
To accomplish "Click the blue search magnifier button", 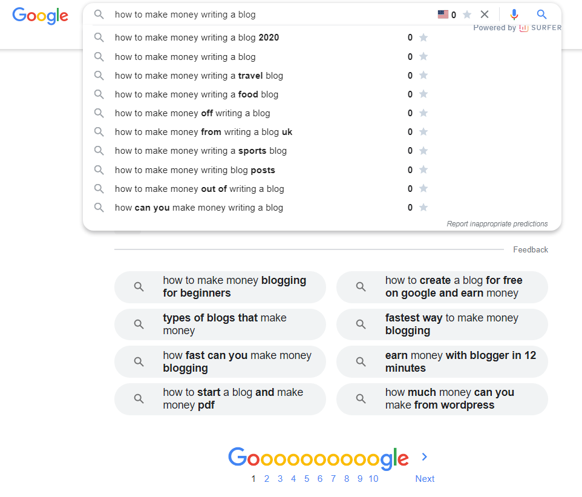I will point(541,15).
